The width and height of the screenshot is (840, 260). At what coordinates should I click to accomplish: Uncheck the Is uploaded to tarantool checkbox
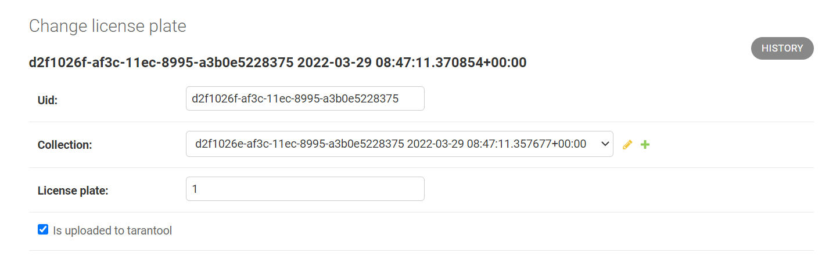tap(42, 230)
